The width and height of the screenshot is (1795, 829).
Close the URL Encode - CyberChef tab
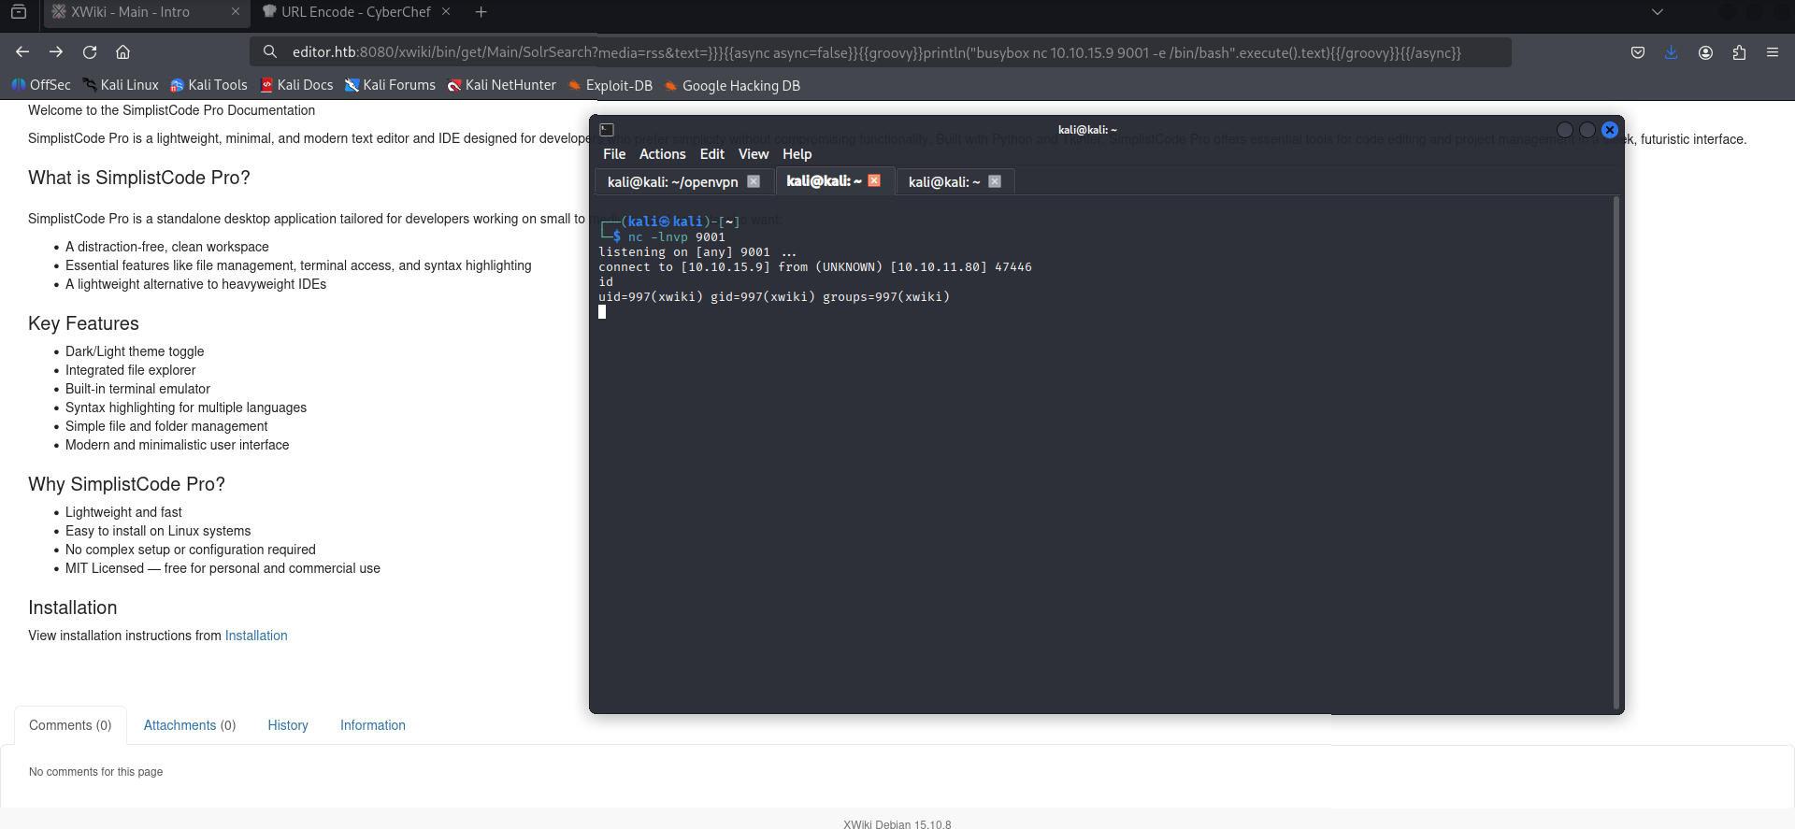[446, 12]
